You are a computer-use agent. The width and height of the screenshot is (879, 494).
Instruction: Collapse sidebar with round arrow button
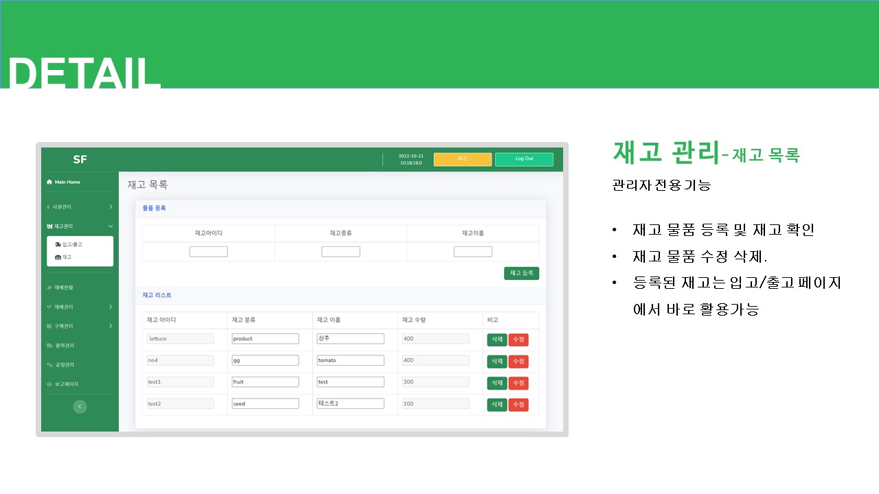tap(80, 406)
